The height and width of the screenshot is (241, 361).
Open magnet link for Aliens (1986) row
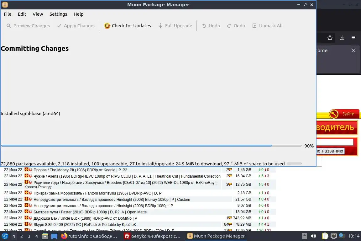tap(30, 176)
